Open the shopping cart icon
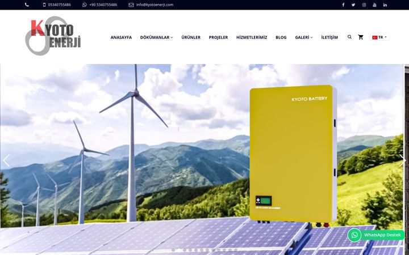 coord(361,37)
